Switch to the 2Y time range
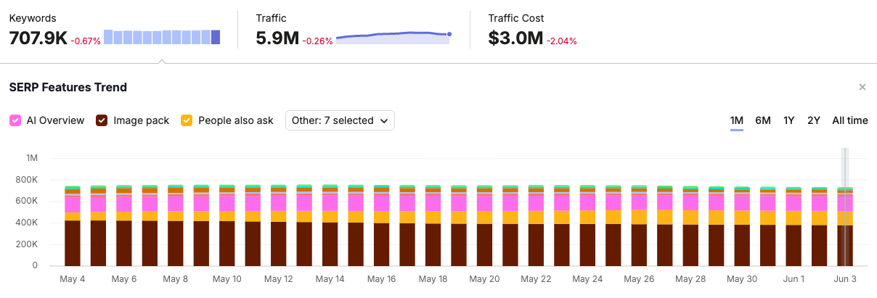 (x=813, y=120)
